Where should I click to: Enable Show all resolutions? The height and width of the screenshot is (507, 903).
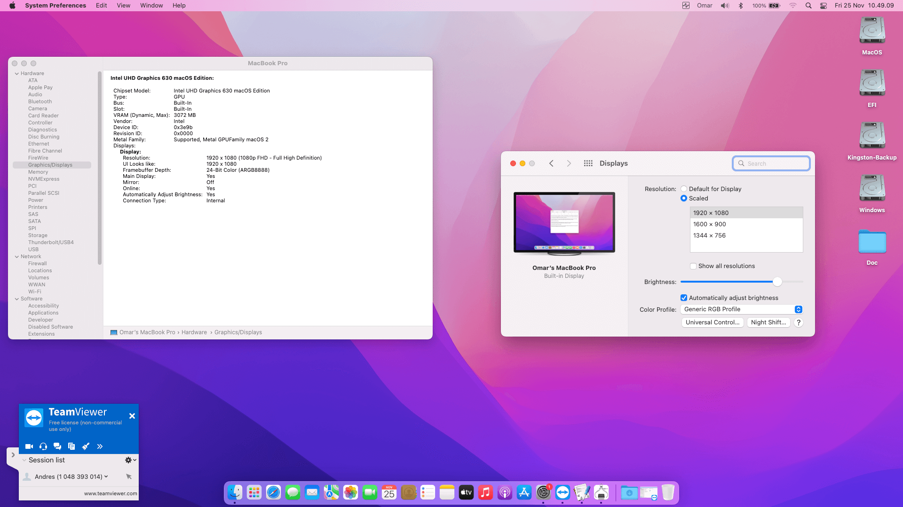[x=693, y=266]
